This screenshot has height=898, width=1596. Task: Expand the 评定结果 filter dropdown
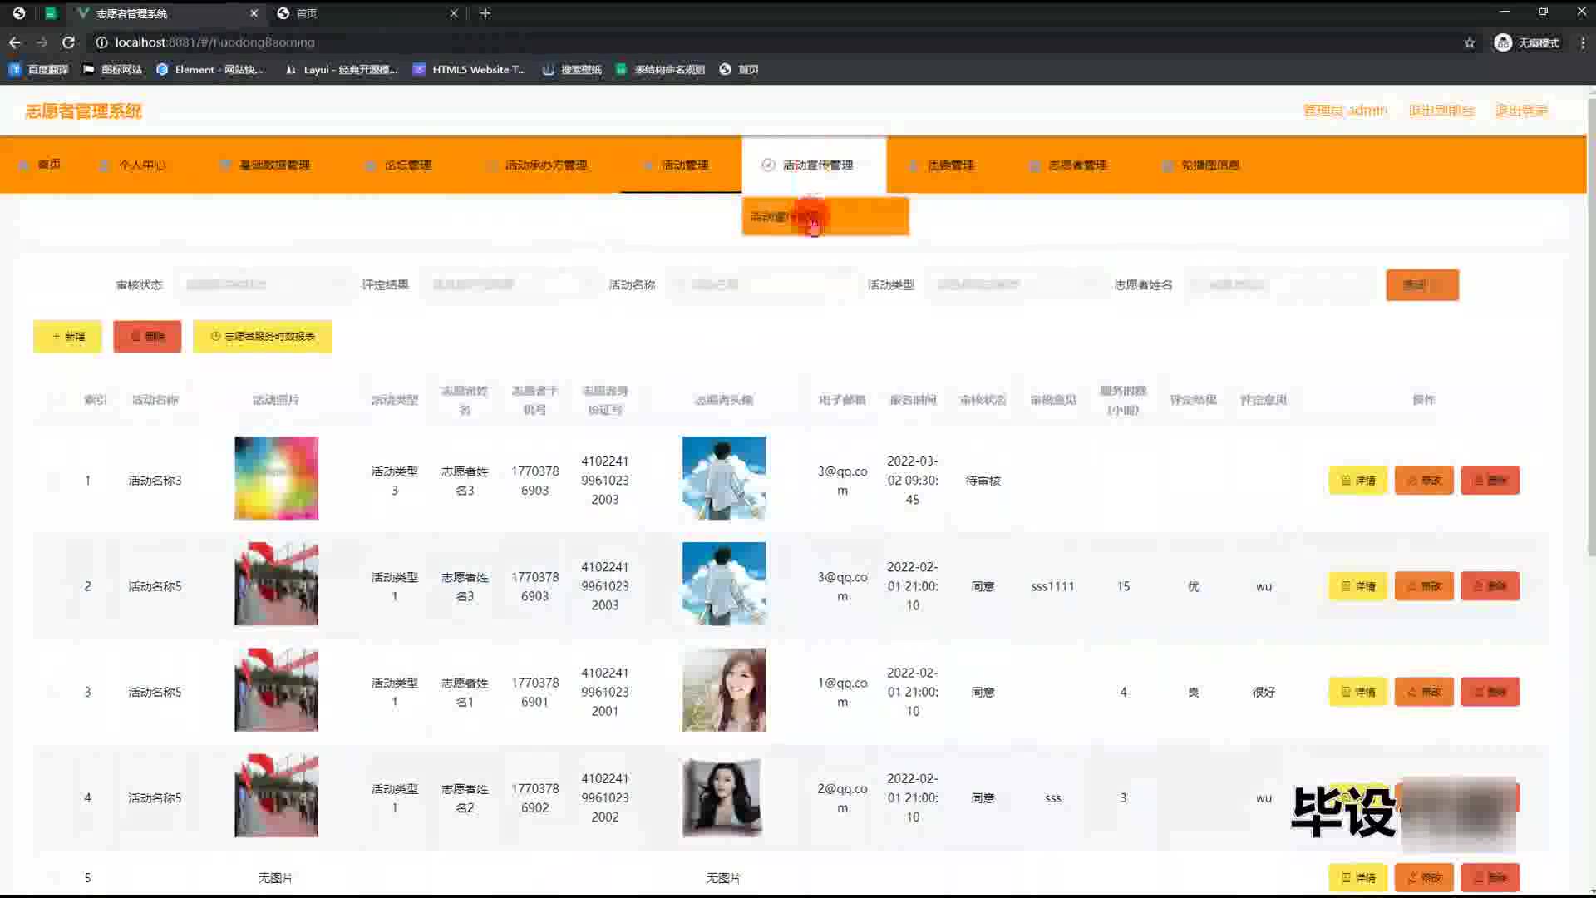tap(507, 285)
